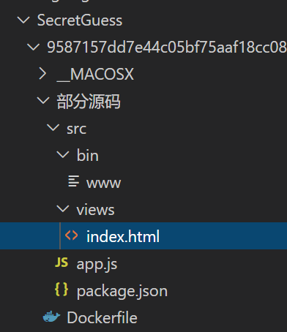Click the curly braces icon for package.json

pos(61,290)
